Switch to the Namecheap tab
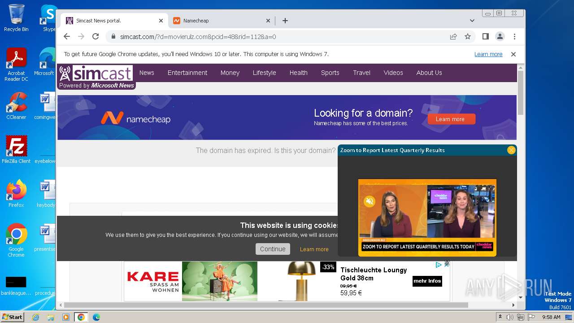The width and height of the screenshot is (574, 323). click(x=222, y=21)
